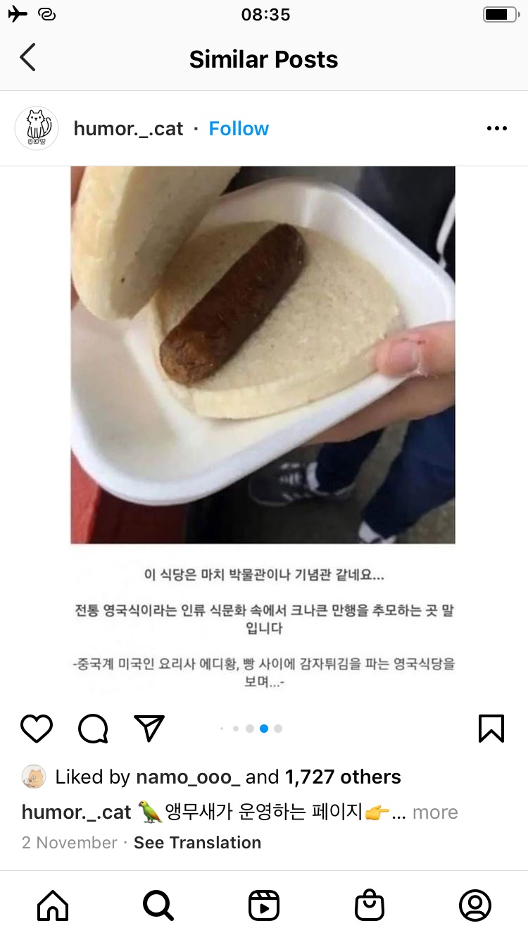Open the Shop bag icon
528x940 pixels.
click(370, 905)
